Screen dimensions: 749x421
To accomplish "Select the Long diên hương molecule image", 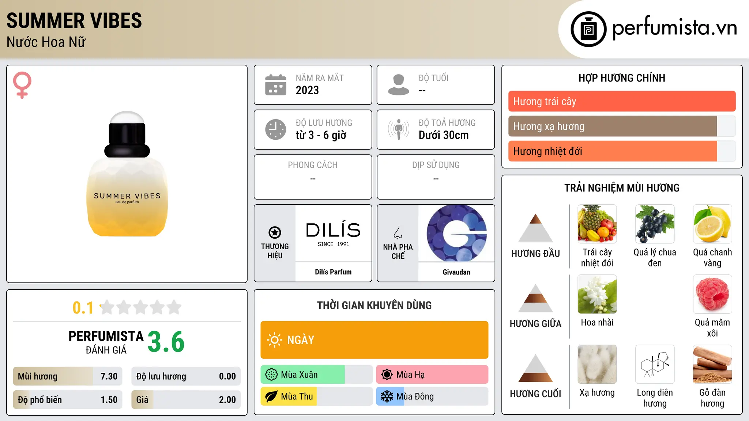I will [655, 364].
